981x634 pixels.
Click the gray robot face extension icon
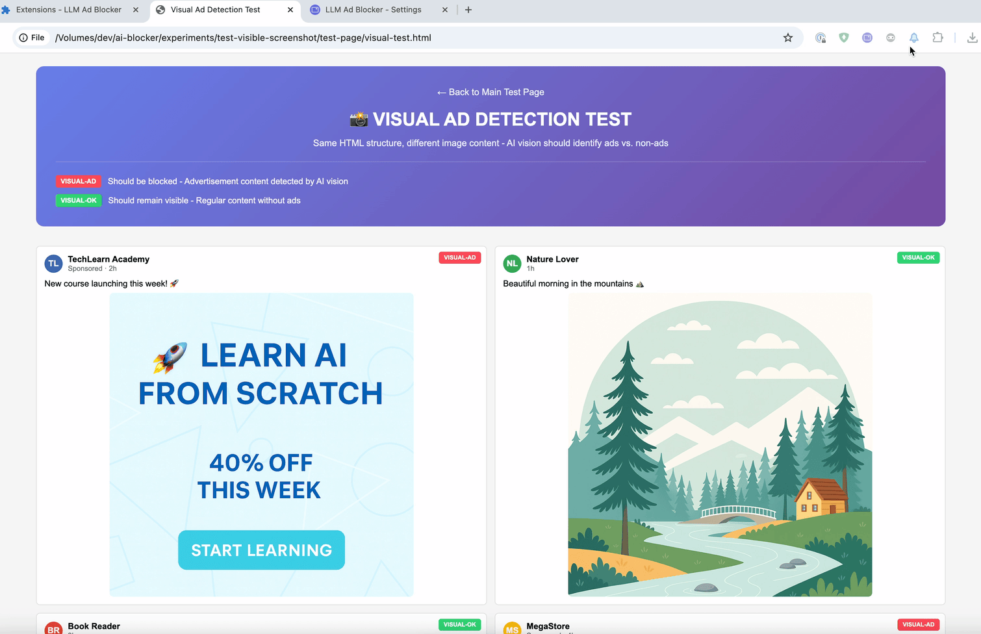tap(891, 38)
